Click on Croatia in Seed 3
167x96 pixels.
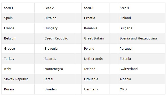click(x=90, y=18)
